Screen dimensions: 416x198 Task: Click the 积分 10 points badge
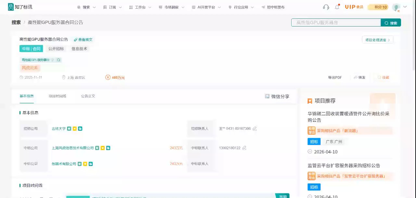(x=378, y=7)
